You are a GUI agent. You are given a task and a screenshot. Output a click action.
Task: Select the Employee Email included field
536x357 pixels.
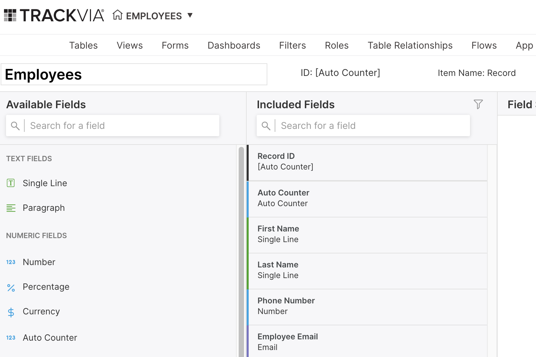tap(367, 341)
